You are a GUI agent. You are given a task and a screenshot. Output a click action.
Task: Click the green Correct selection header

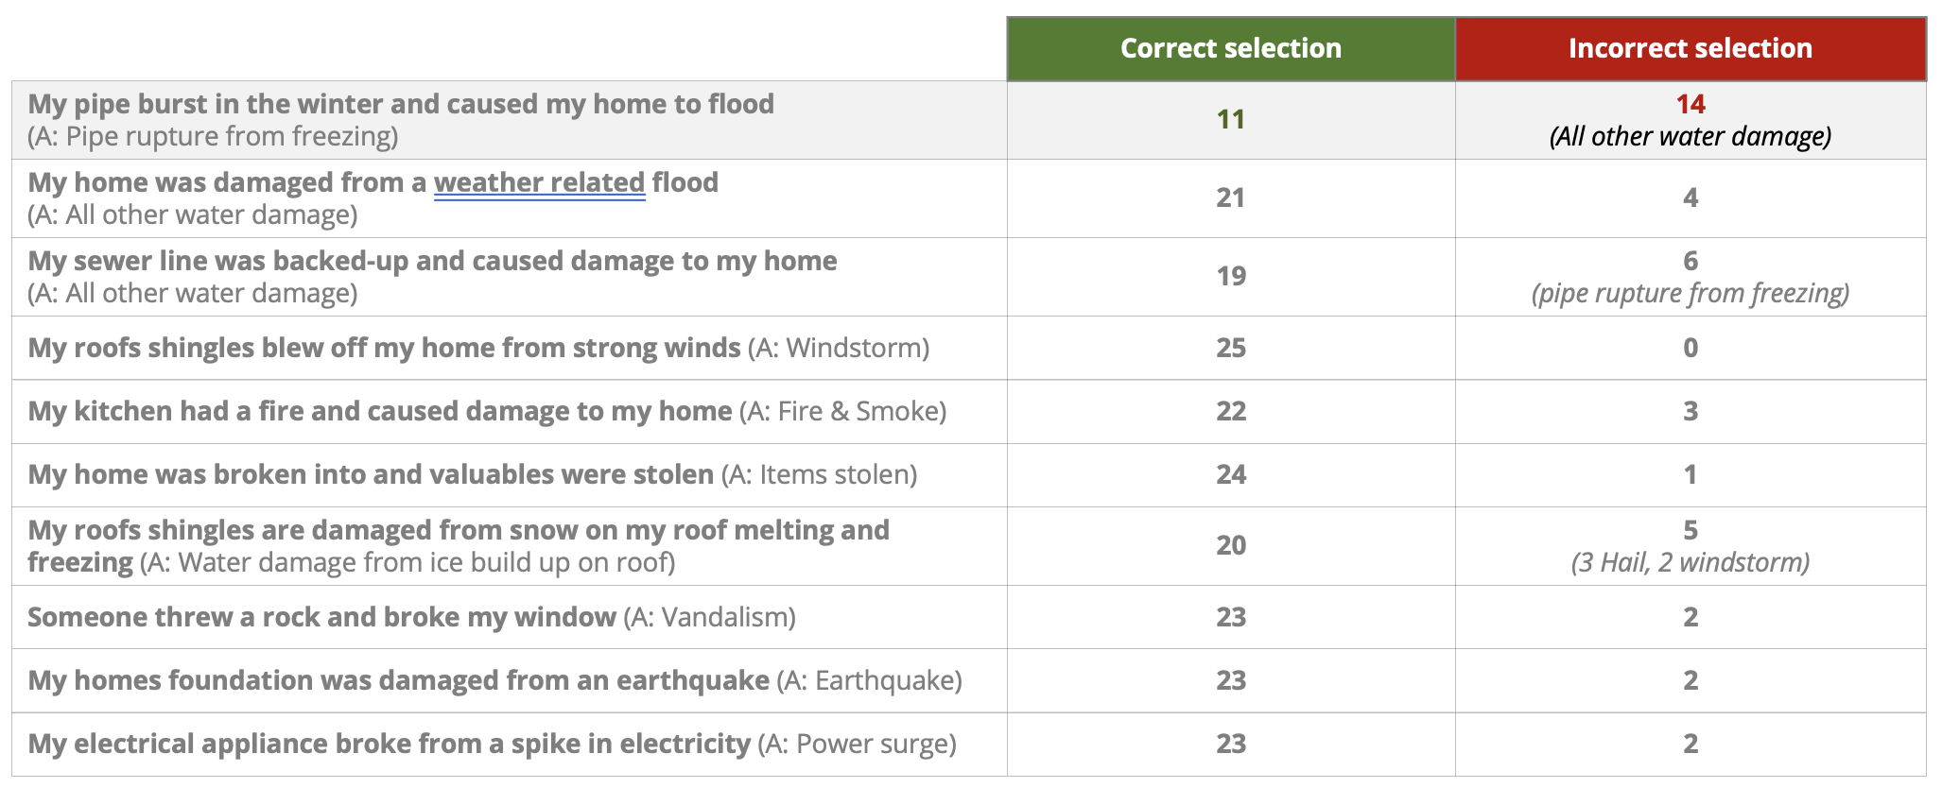[1230, 48]
